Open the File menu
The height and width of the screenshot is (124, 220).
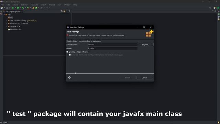point(2,4)
